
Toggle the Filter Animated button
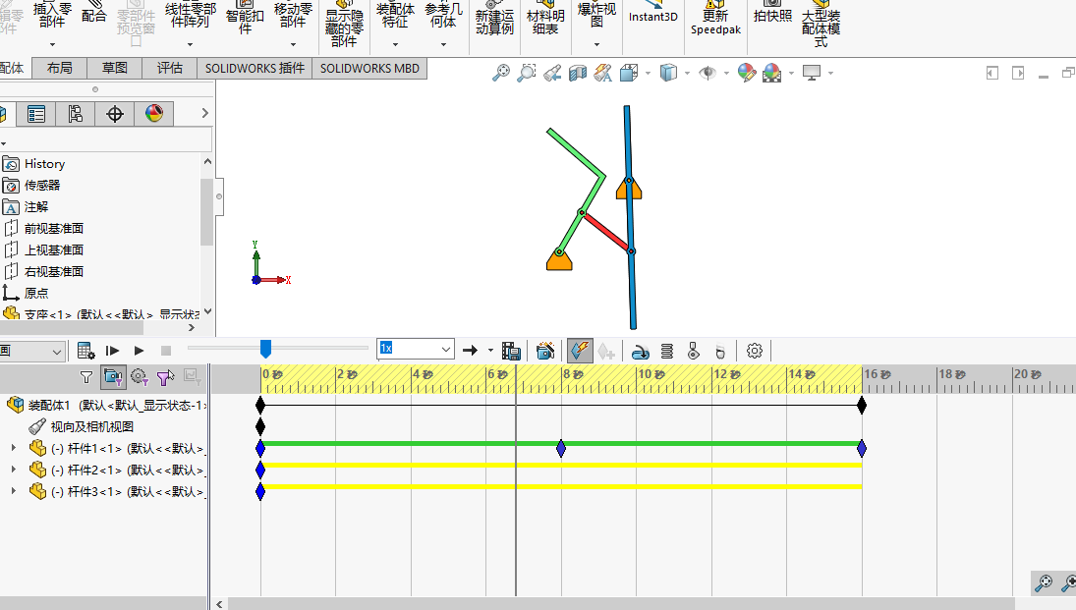coord(113,376)
